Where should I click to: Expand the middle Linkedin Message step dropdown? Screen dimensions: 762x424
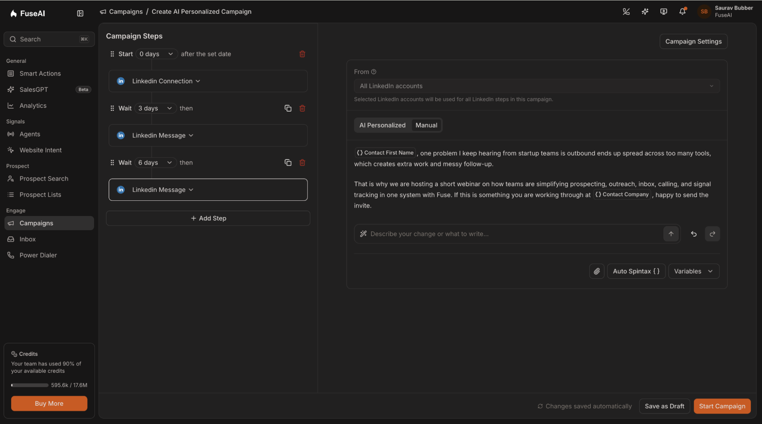163,136
